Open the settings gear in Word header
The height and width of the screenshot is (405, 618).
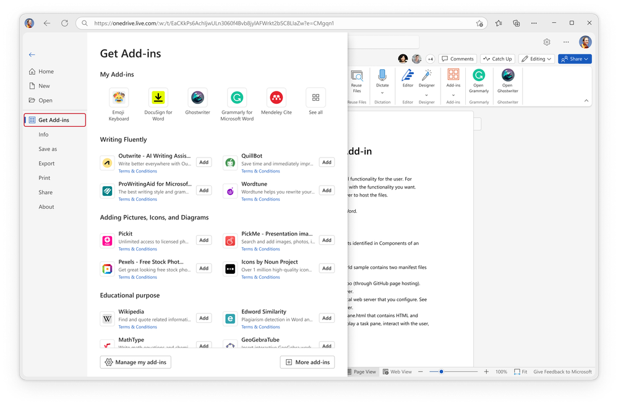547,42
